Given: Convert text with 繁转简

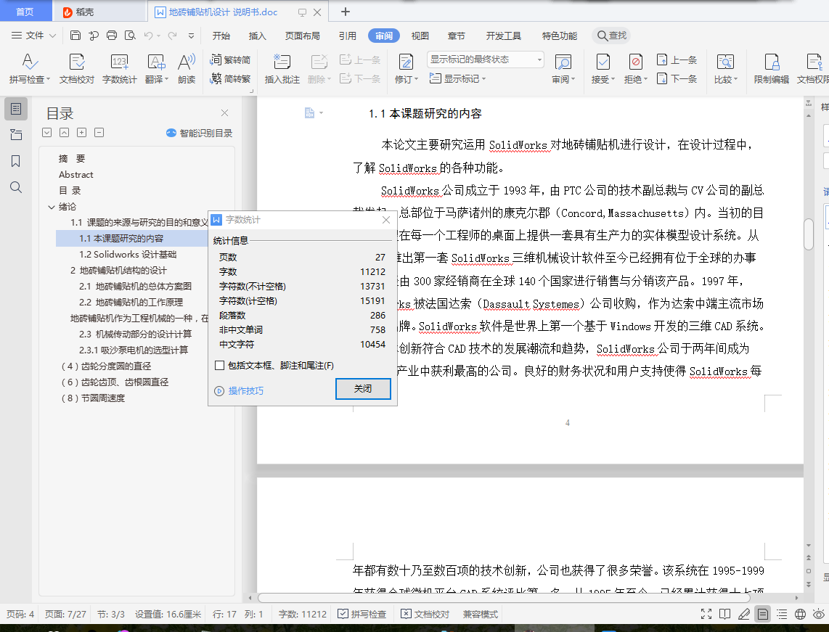Looking at the screenshot, I should [x=231, y=59].
